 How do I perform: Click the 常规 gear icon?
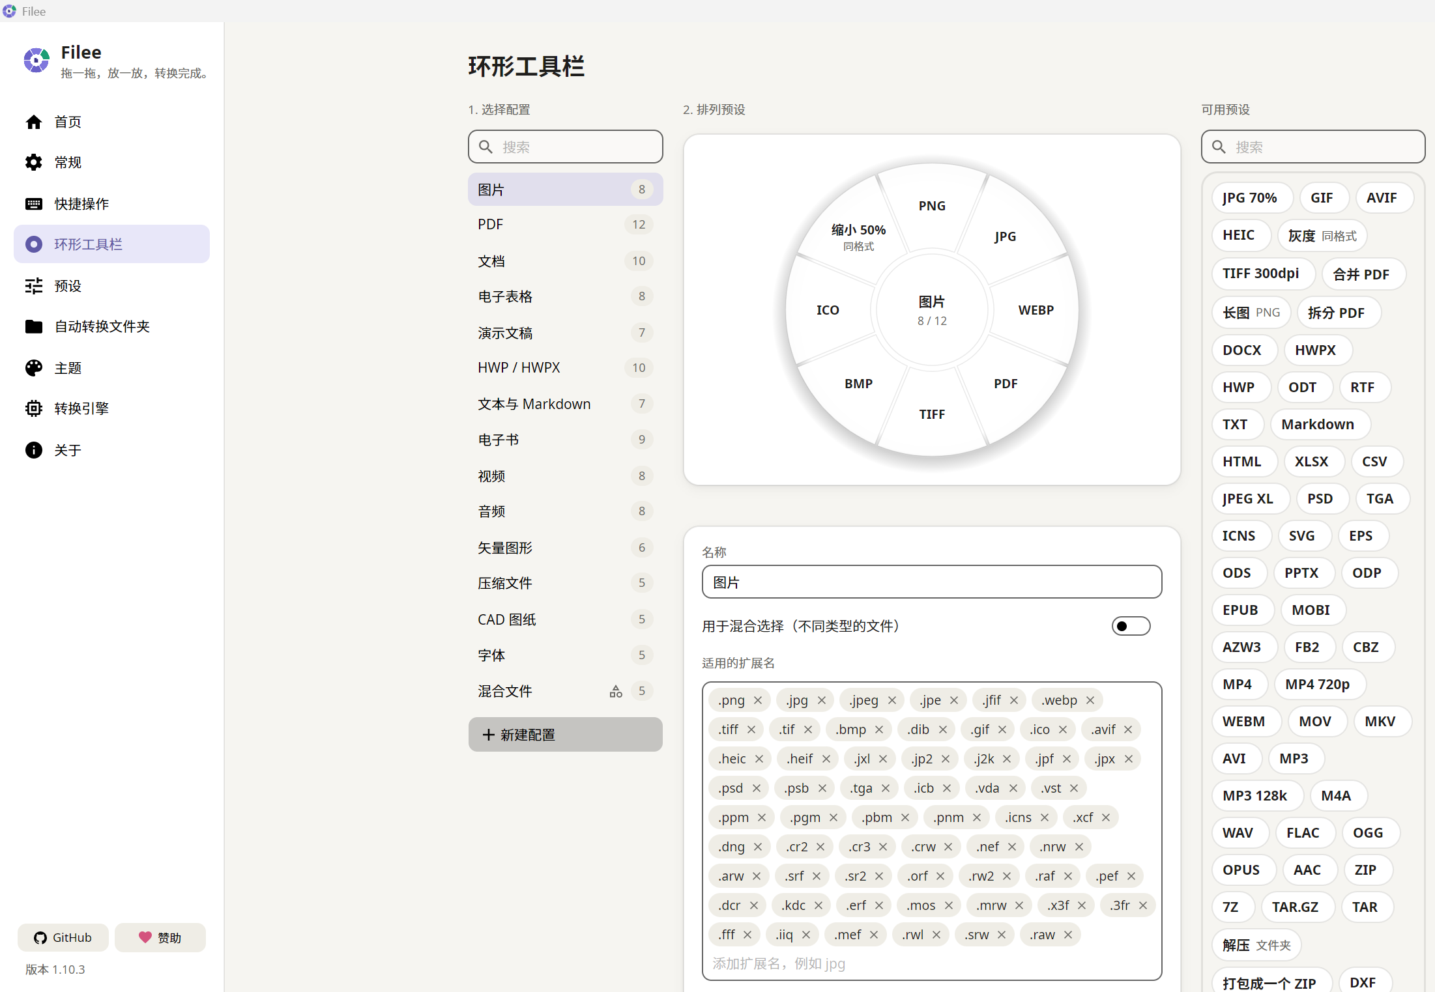[x=34, y=162]
